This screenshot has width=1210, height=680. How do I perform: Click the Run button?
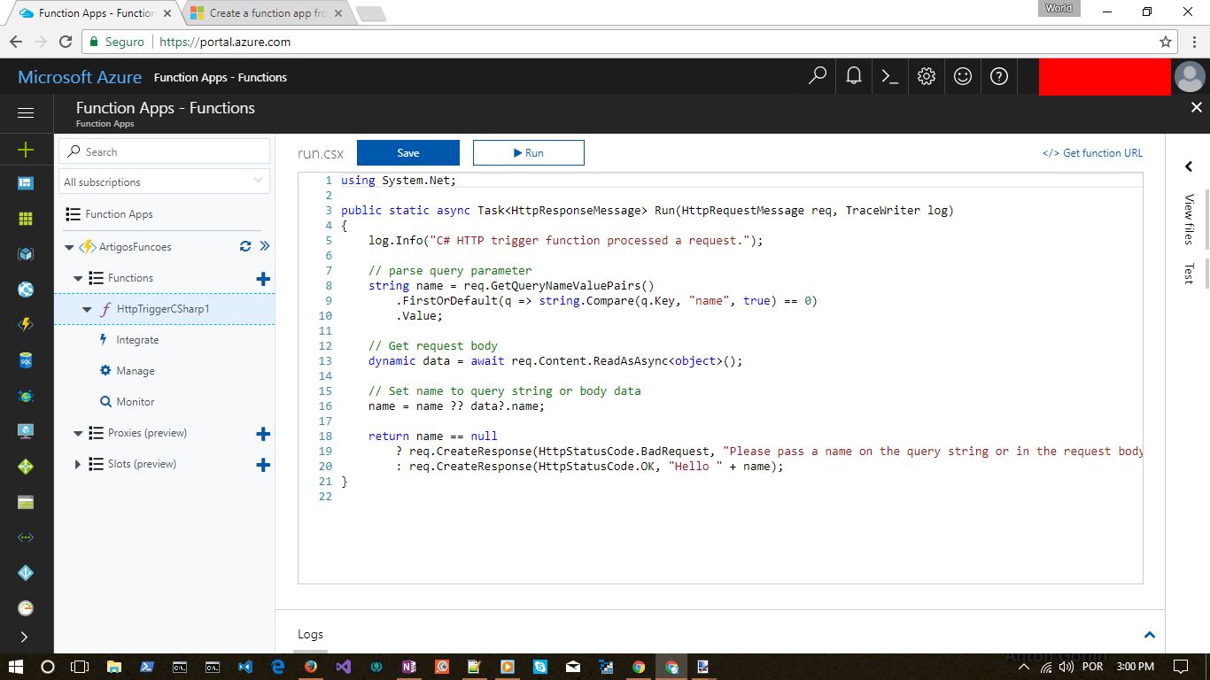[529, 152]
